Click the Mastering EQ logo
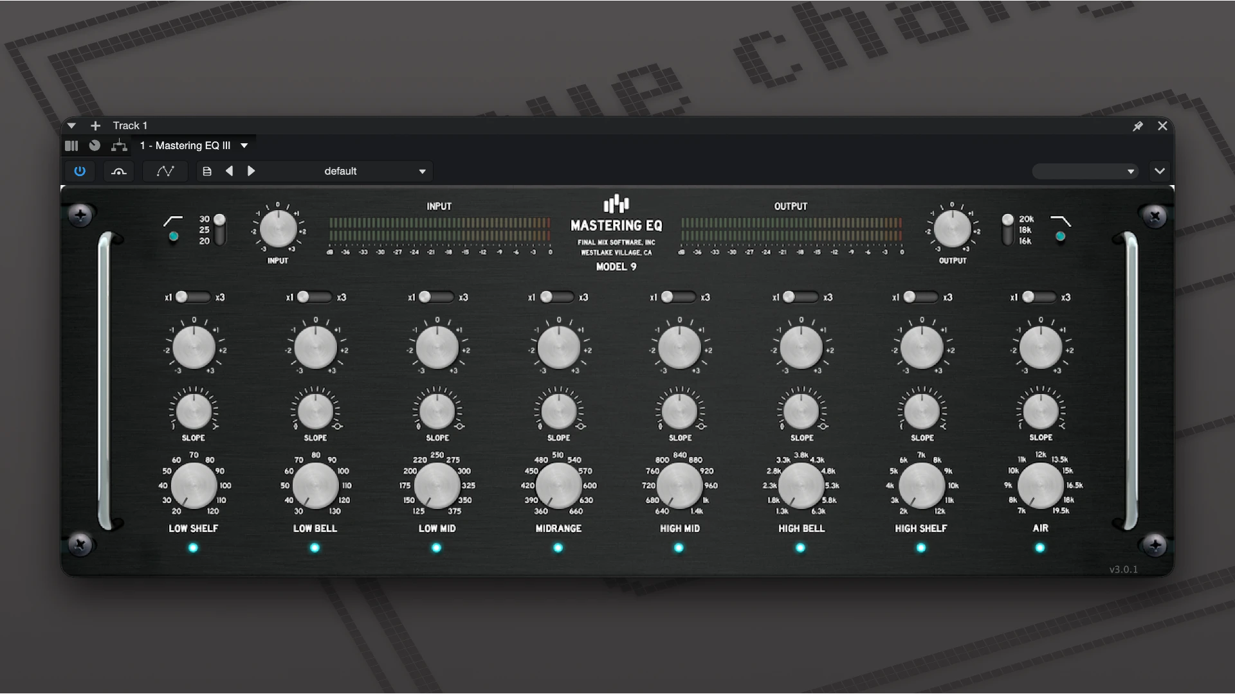The image size is (1235, 694). (x=616, y=204)
